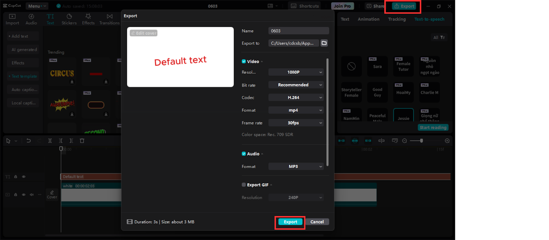
Task: Click the zoom-out magnifier on timeline
Action: [405, 141]
